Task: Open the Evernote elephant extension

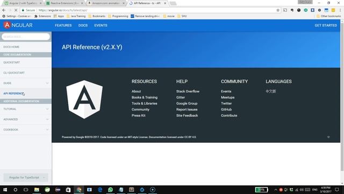Action: (292, 10)
